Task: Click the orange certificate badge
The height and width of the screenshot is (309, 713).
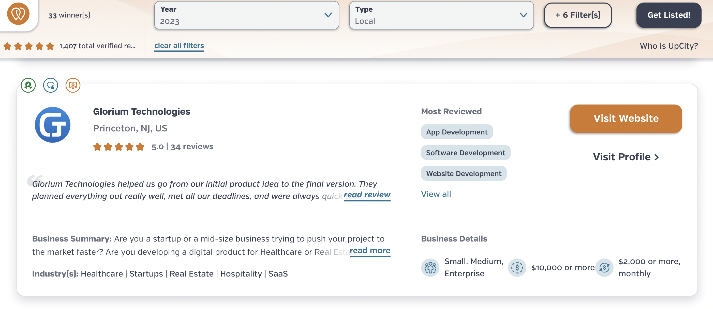Action: coord(73,85)
